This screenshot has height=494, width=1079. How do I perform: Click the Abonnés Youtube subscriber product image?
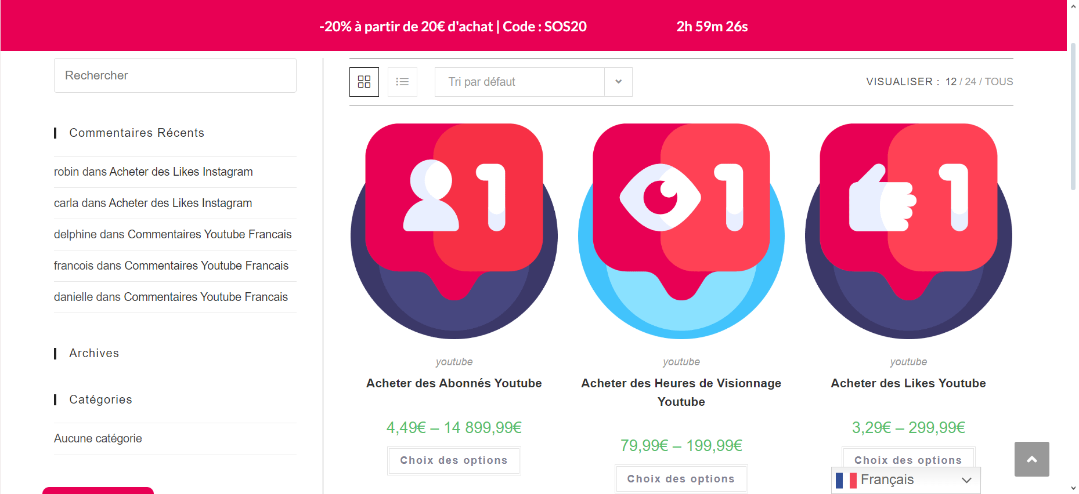coord(454,231)
